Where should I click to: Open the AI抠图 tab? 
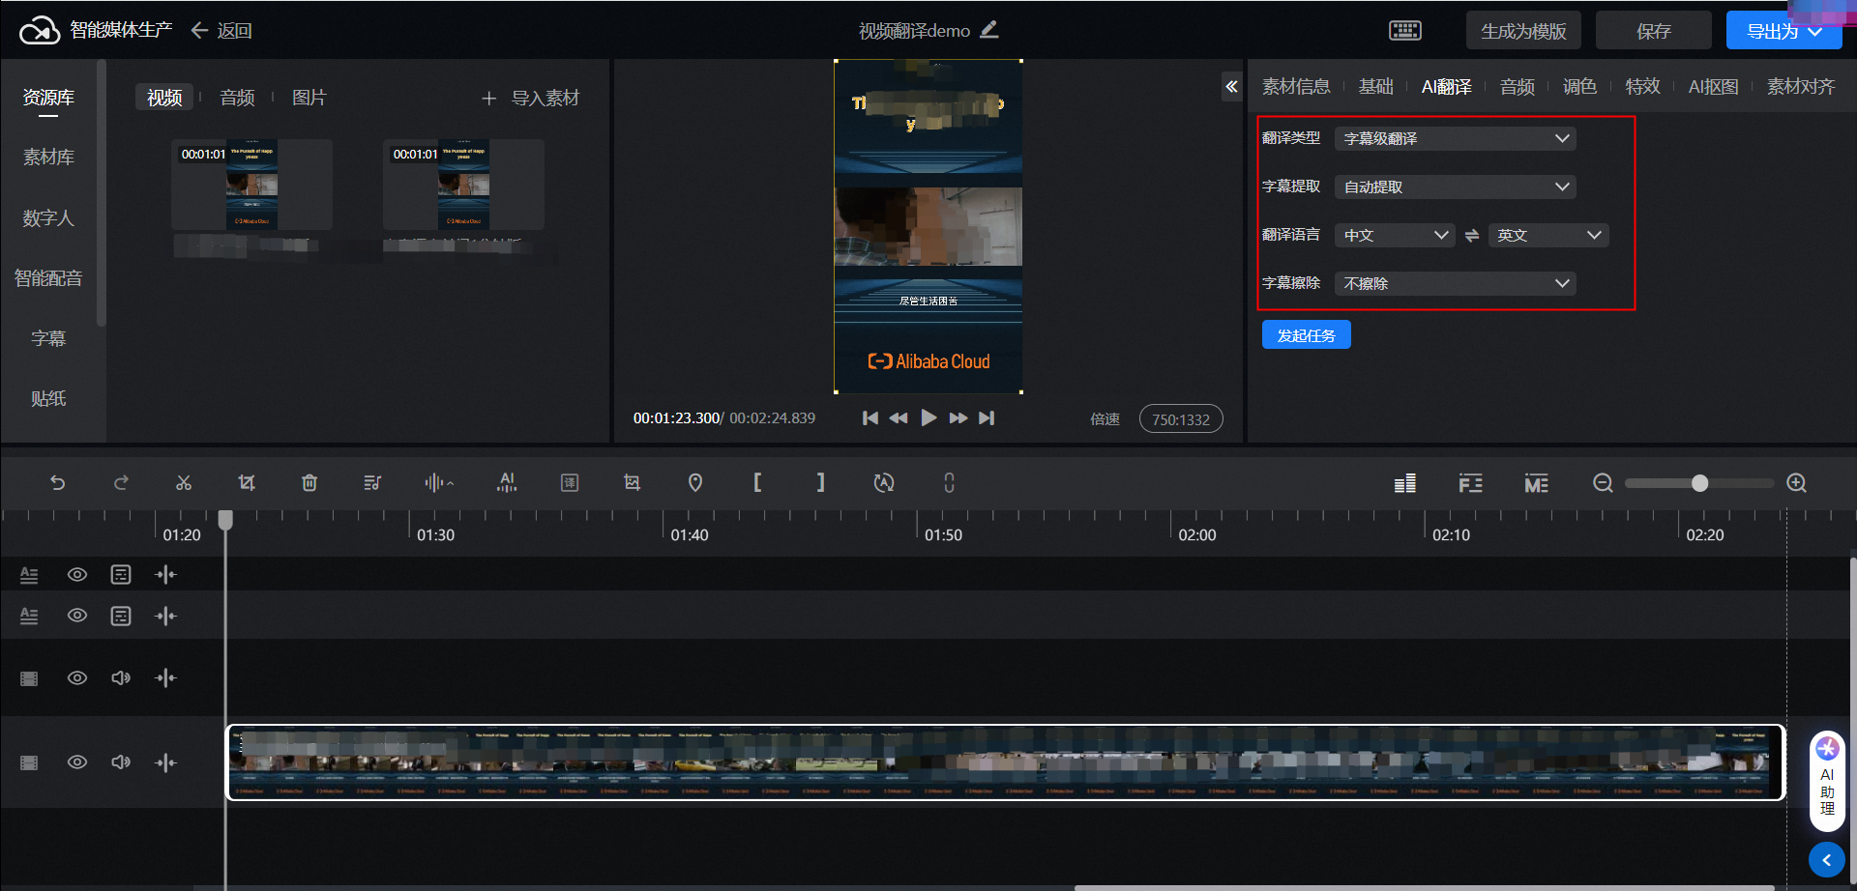[1713, 86]
